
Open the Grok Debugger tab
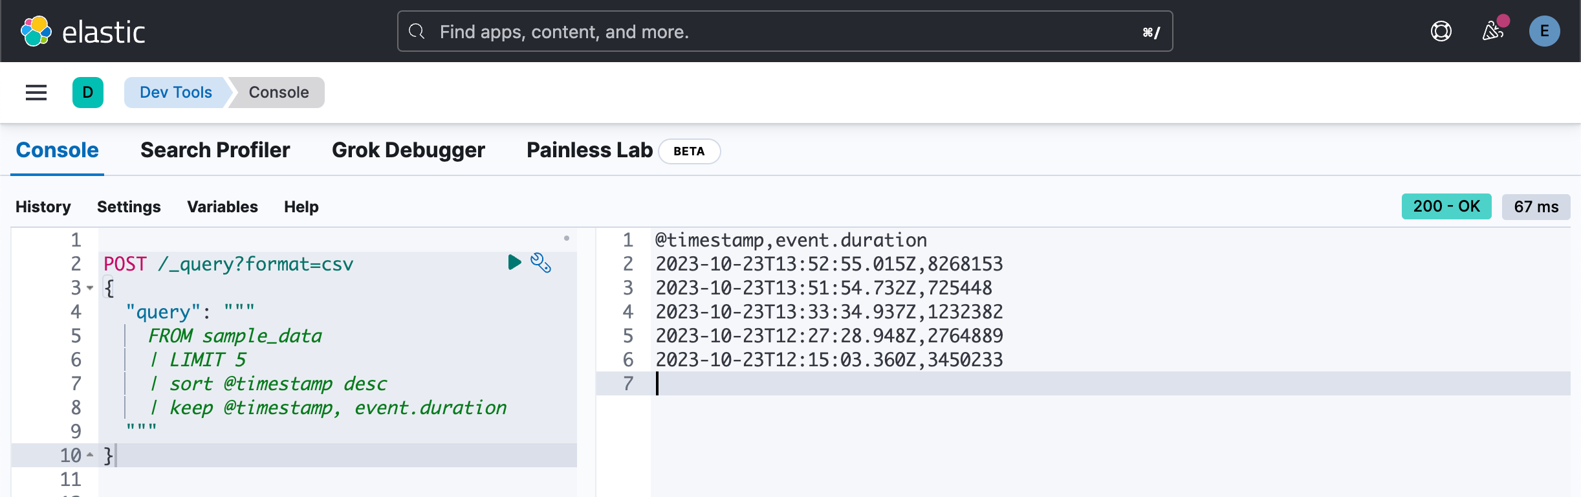point(408,149)
